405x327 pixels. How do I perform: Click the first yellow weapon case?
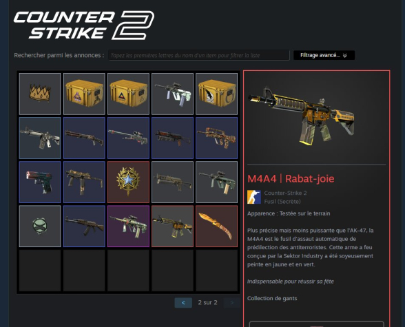[84, 94]
